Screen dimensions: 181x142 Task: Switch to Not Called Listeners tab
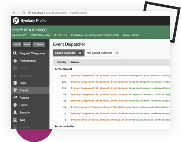click(x=103, y=53)
